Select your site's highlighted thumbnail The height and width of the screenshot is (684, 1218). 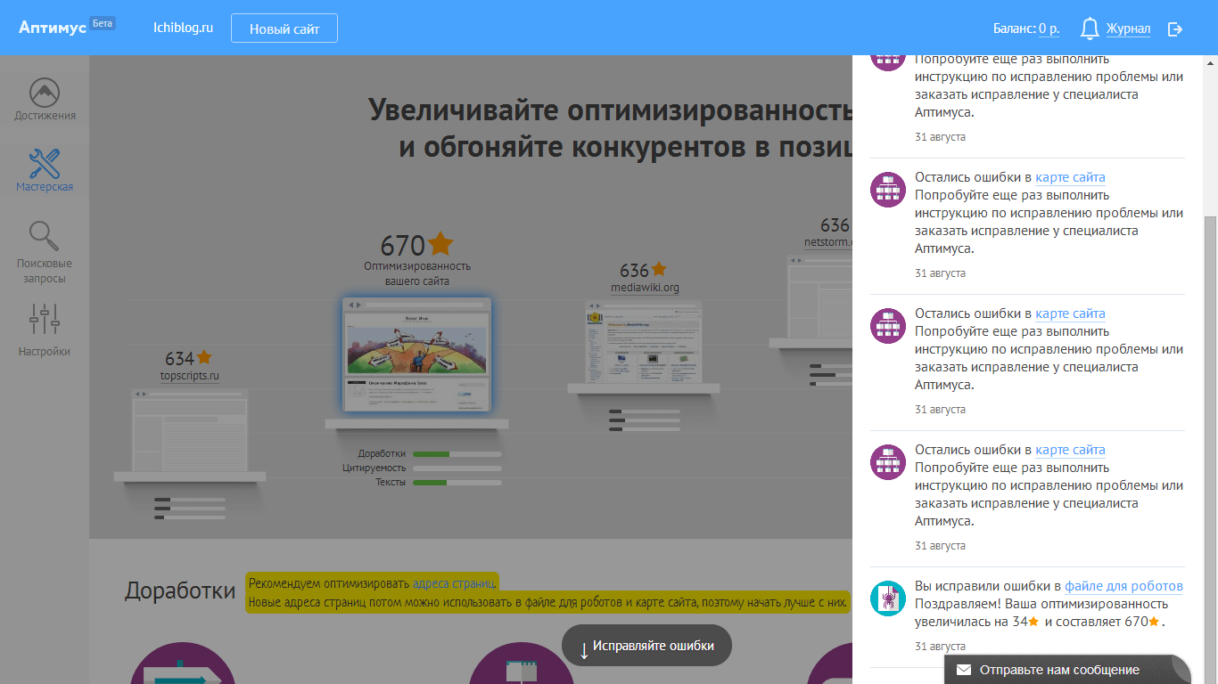[416, 355]
